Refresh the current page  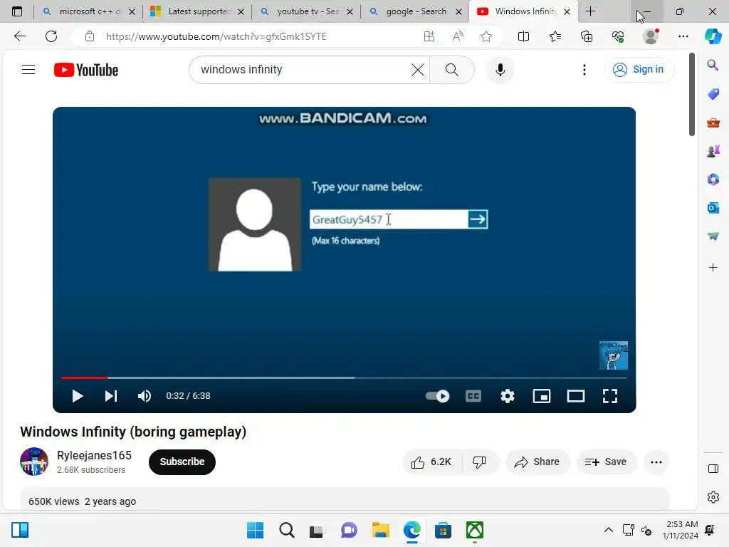pyautogui.click(x=51, y=36)
